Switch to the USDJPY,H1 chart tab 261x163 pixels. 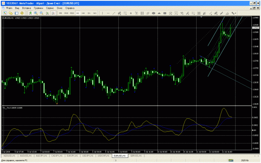pyautogui.click(x=87, y=156)
